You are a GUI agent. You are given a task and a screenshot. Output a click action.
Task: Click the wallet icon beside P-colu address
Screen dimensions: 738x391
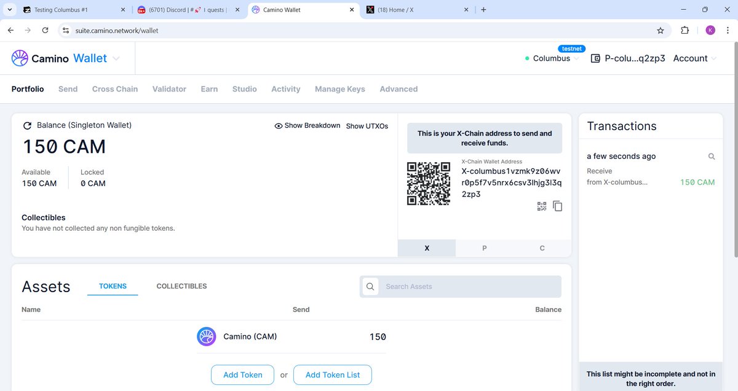coord(595,58)
